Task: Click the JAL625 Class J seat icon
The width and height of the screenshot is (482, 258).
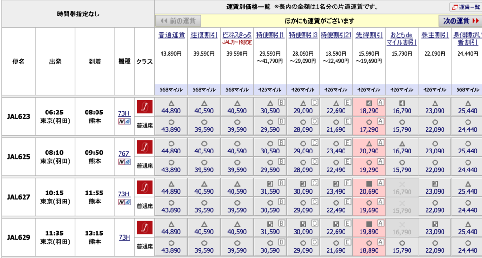Action: [145, 147]
